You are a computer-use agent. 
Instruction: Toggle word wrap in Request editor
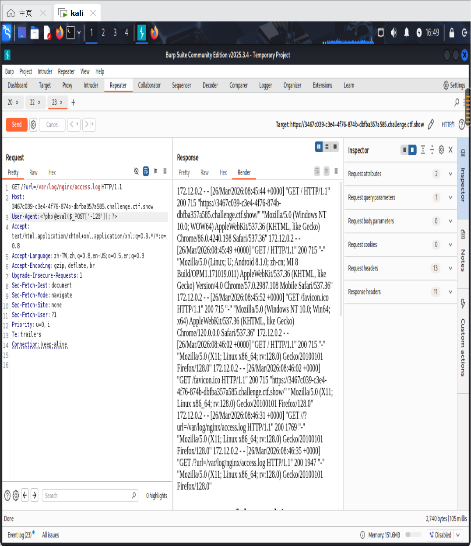pos(146,171)
